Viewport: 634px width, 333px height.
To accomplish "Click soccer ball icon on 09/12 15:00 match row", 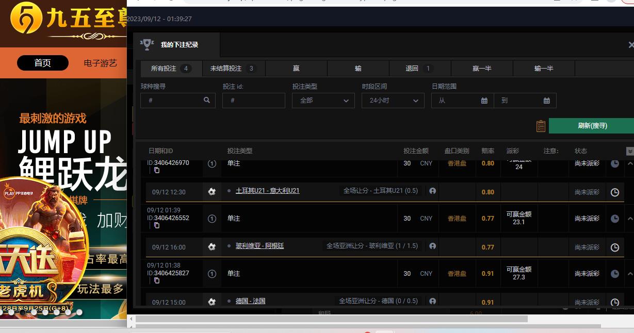I will (212, 302).
